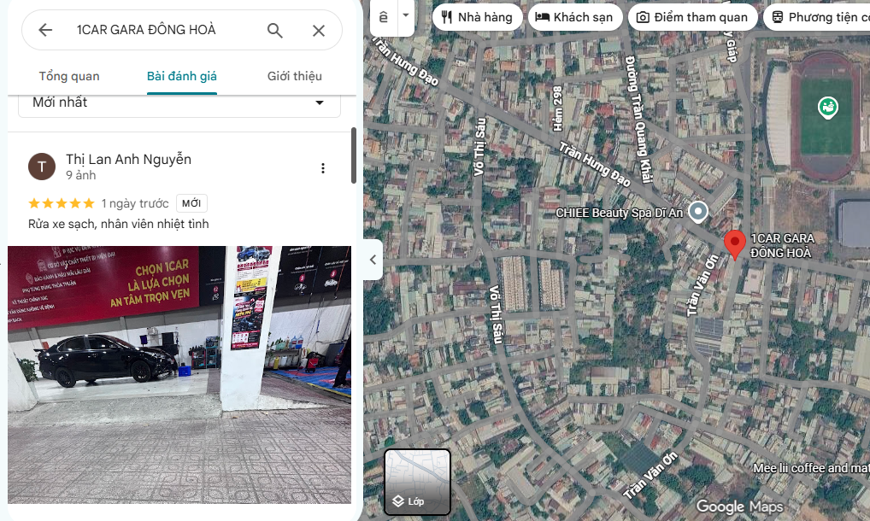
Task: Clear the search with the X icon
Action: 319,31
